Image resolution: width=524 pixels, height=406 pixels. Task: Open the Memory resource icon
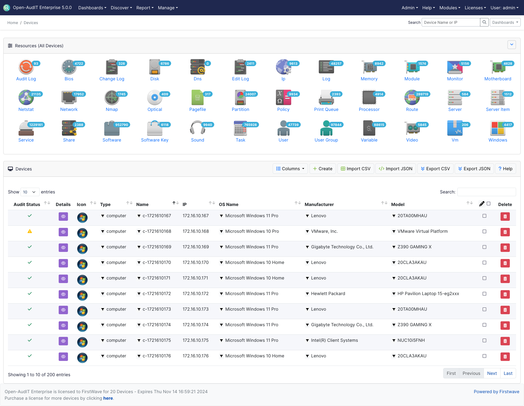click(369, 67)
